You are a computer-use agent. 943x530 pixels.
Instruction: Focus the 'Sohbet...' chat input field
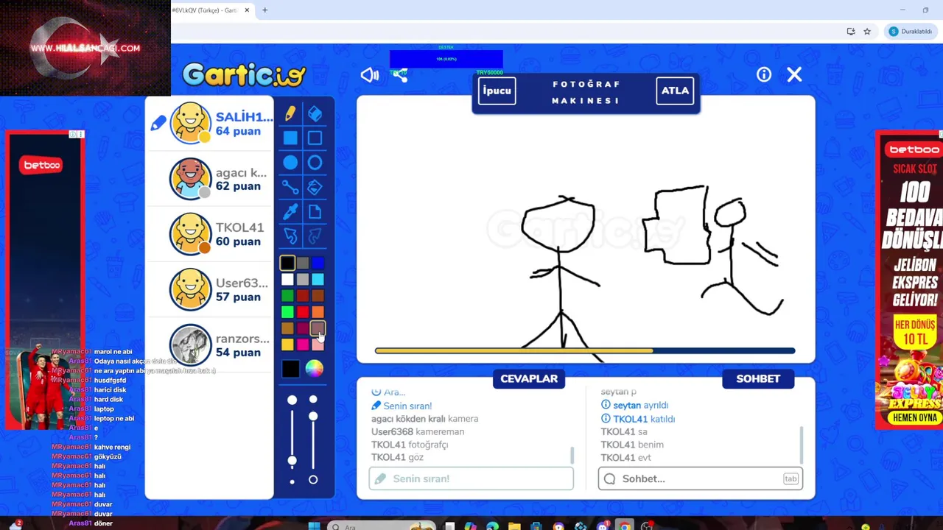tap(701, 478)
